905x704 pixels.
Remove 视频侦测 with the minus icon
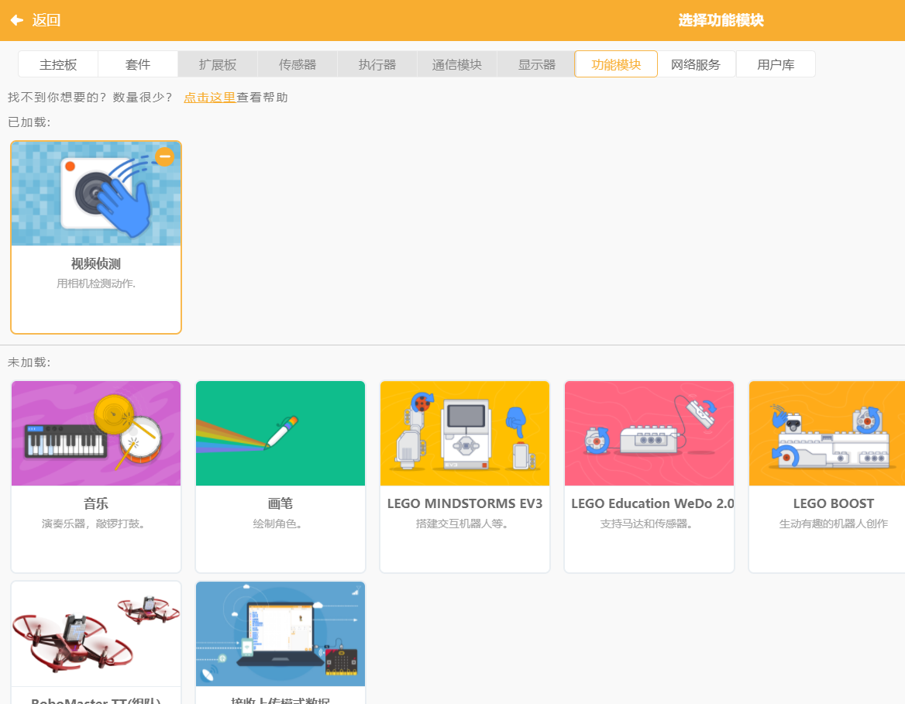(164, 156)
